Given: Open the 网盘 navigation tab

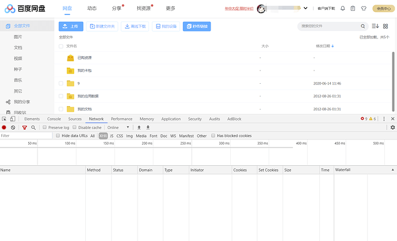Looking at the screenshot, I should coord(67,9).
